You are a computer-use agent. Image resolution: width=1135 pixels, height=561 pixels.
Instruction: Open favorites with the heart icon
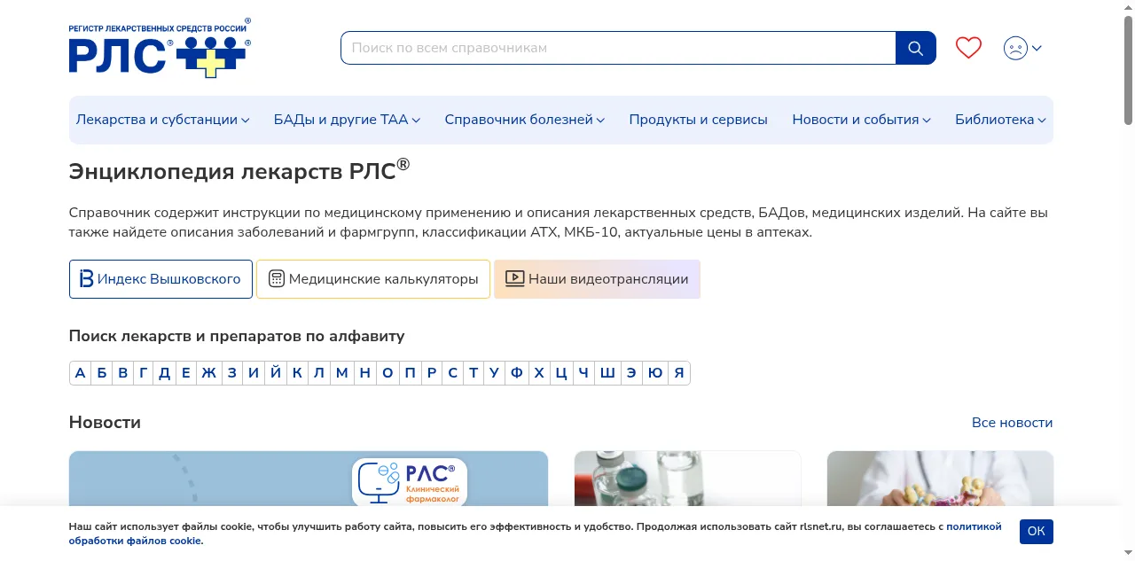pos(968,48)
